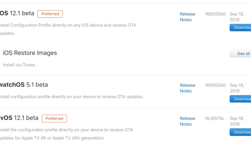The height and width of the screenshot is (143, 251).
Task: Download the iOS 12.1 beta profile
Action: point(241,28)
